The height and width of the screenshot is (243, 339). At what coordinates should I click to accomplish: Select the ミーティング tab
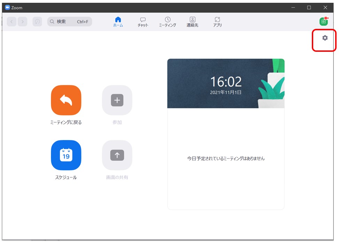pos(168,22)
